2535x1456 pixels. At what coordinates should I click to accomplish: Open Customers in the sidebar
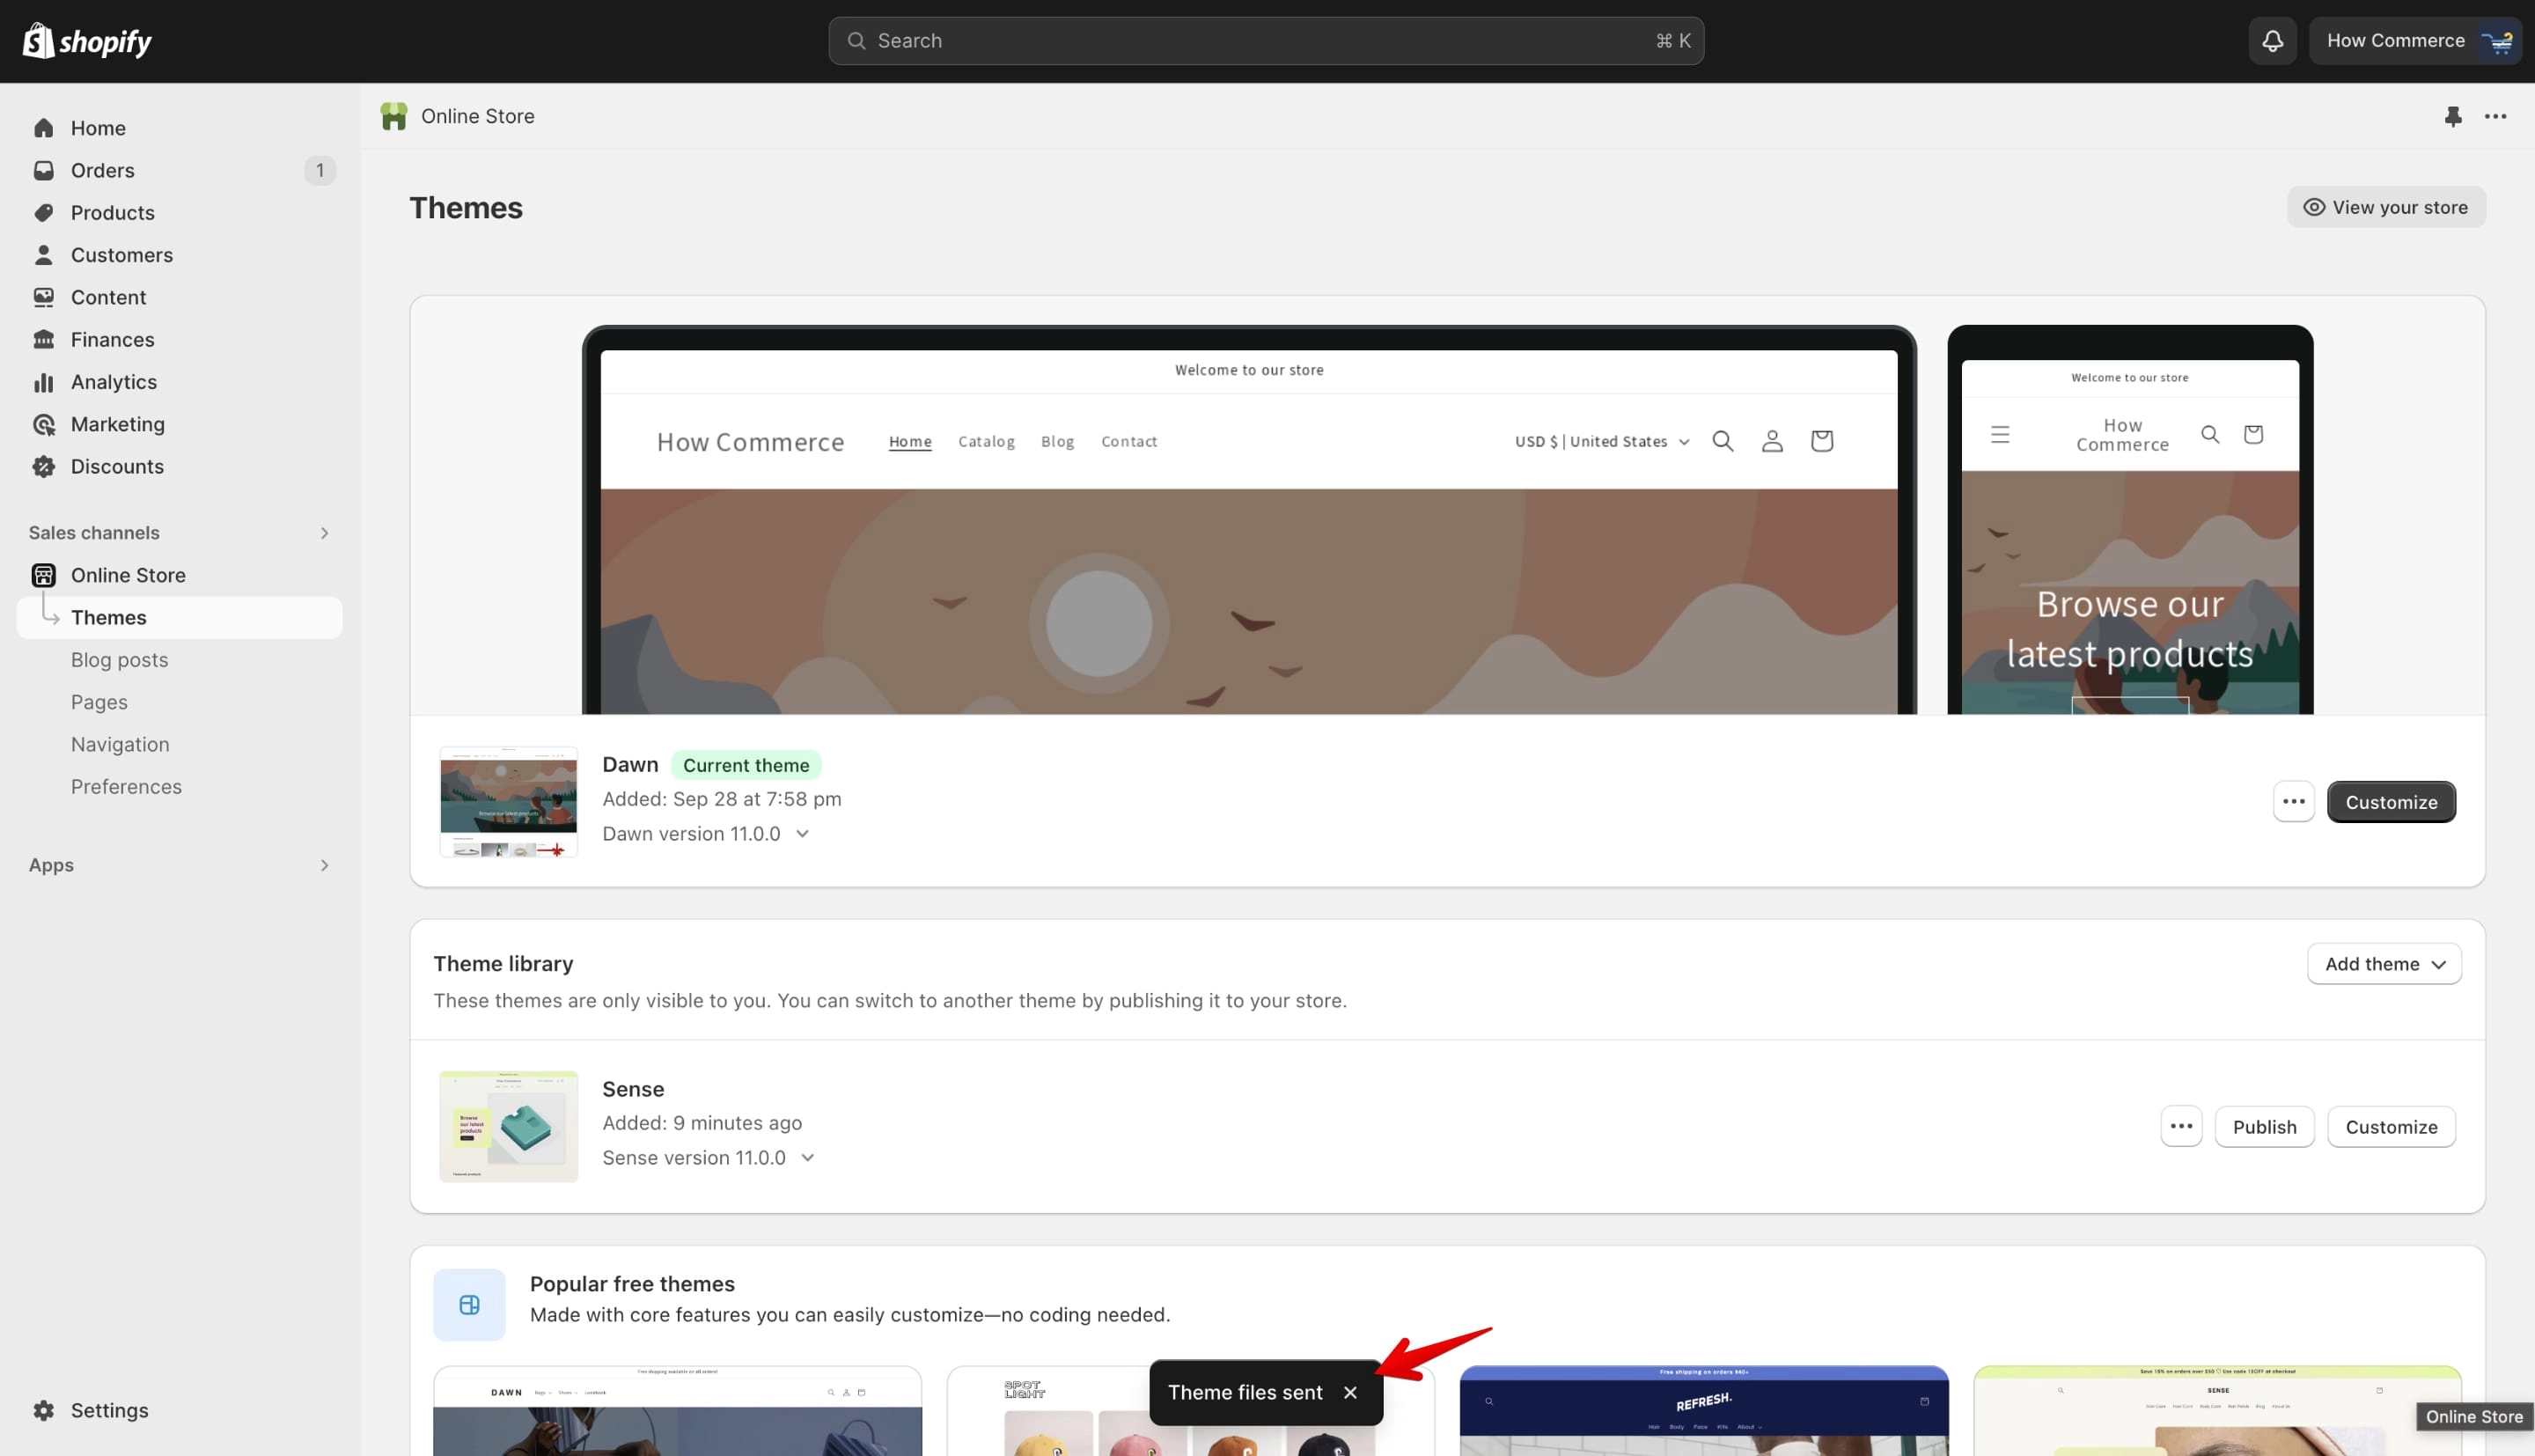coord(180,255)
